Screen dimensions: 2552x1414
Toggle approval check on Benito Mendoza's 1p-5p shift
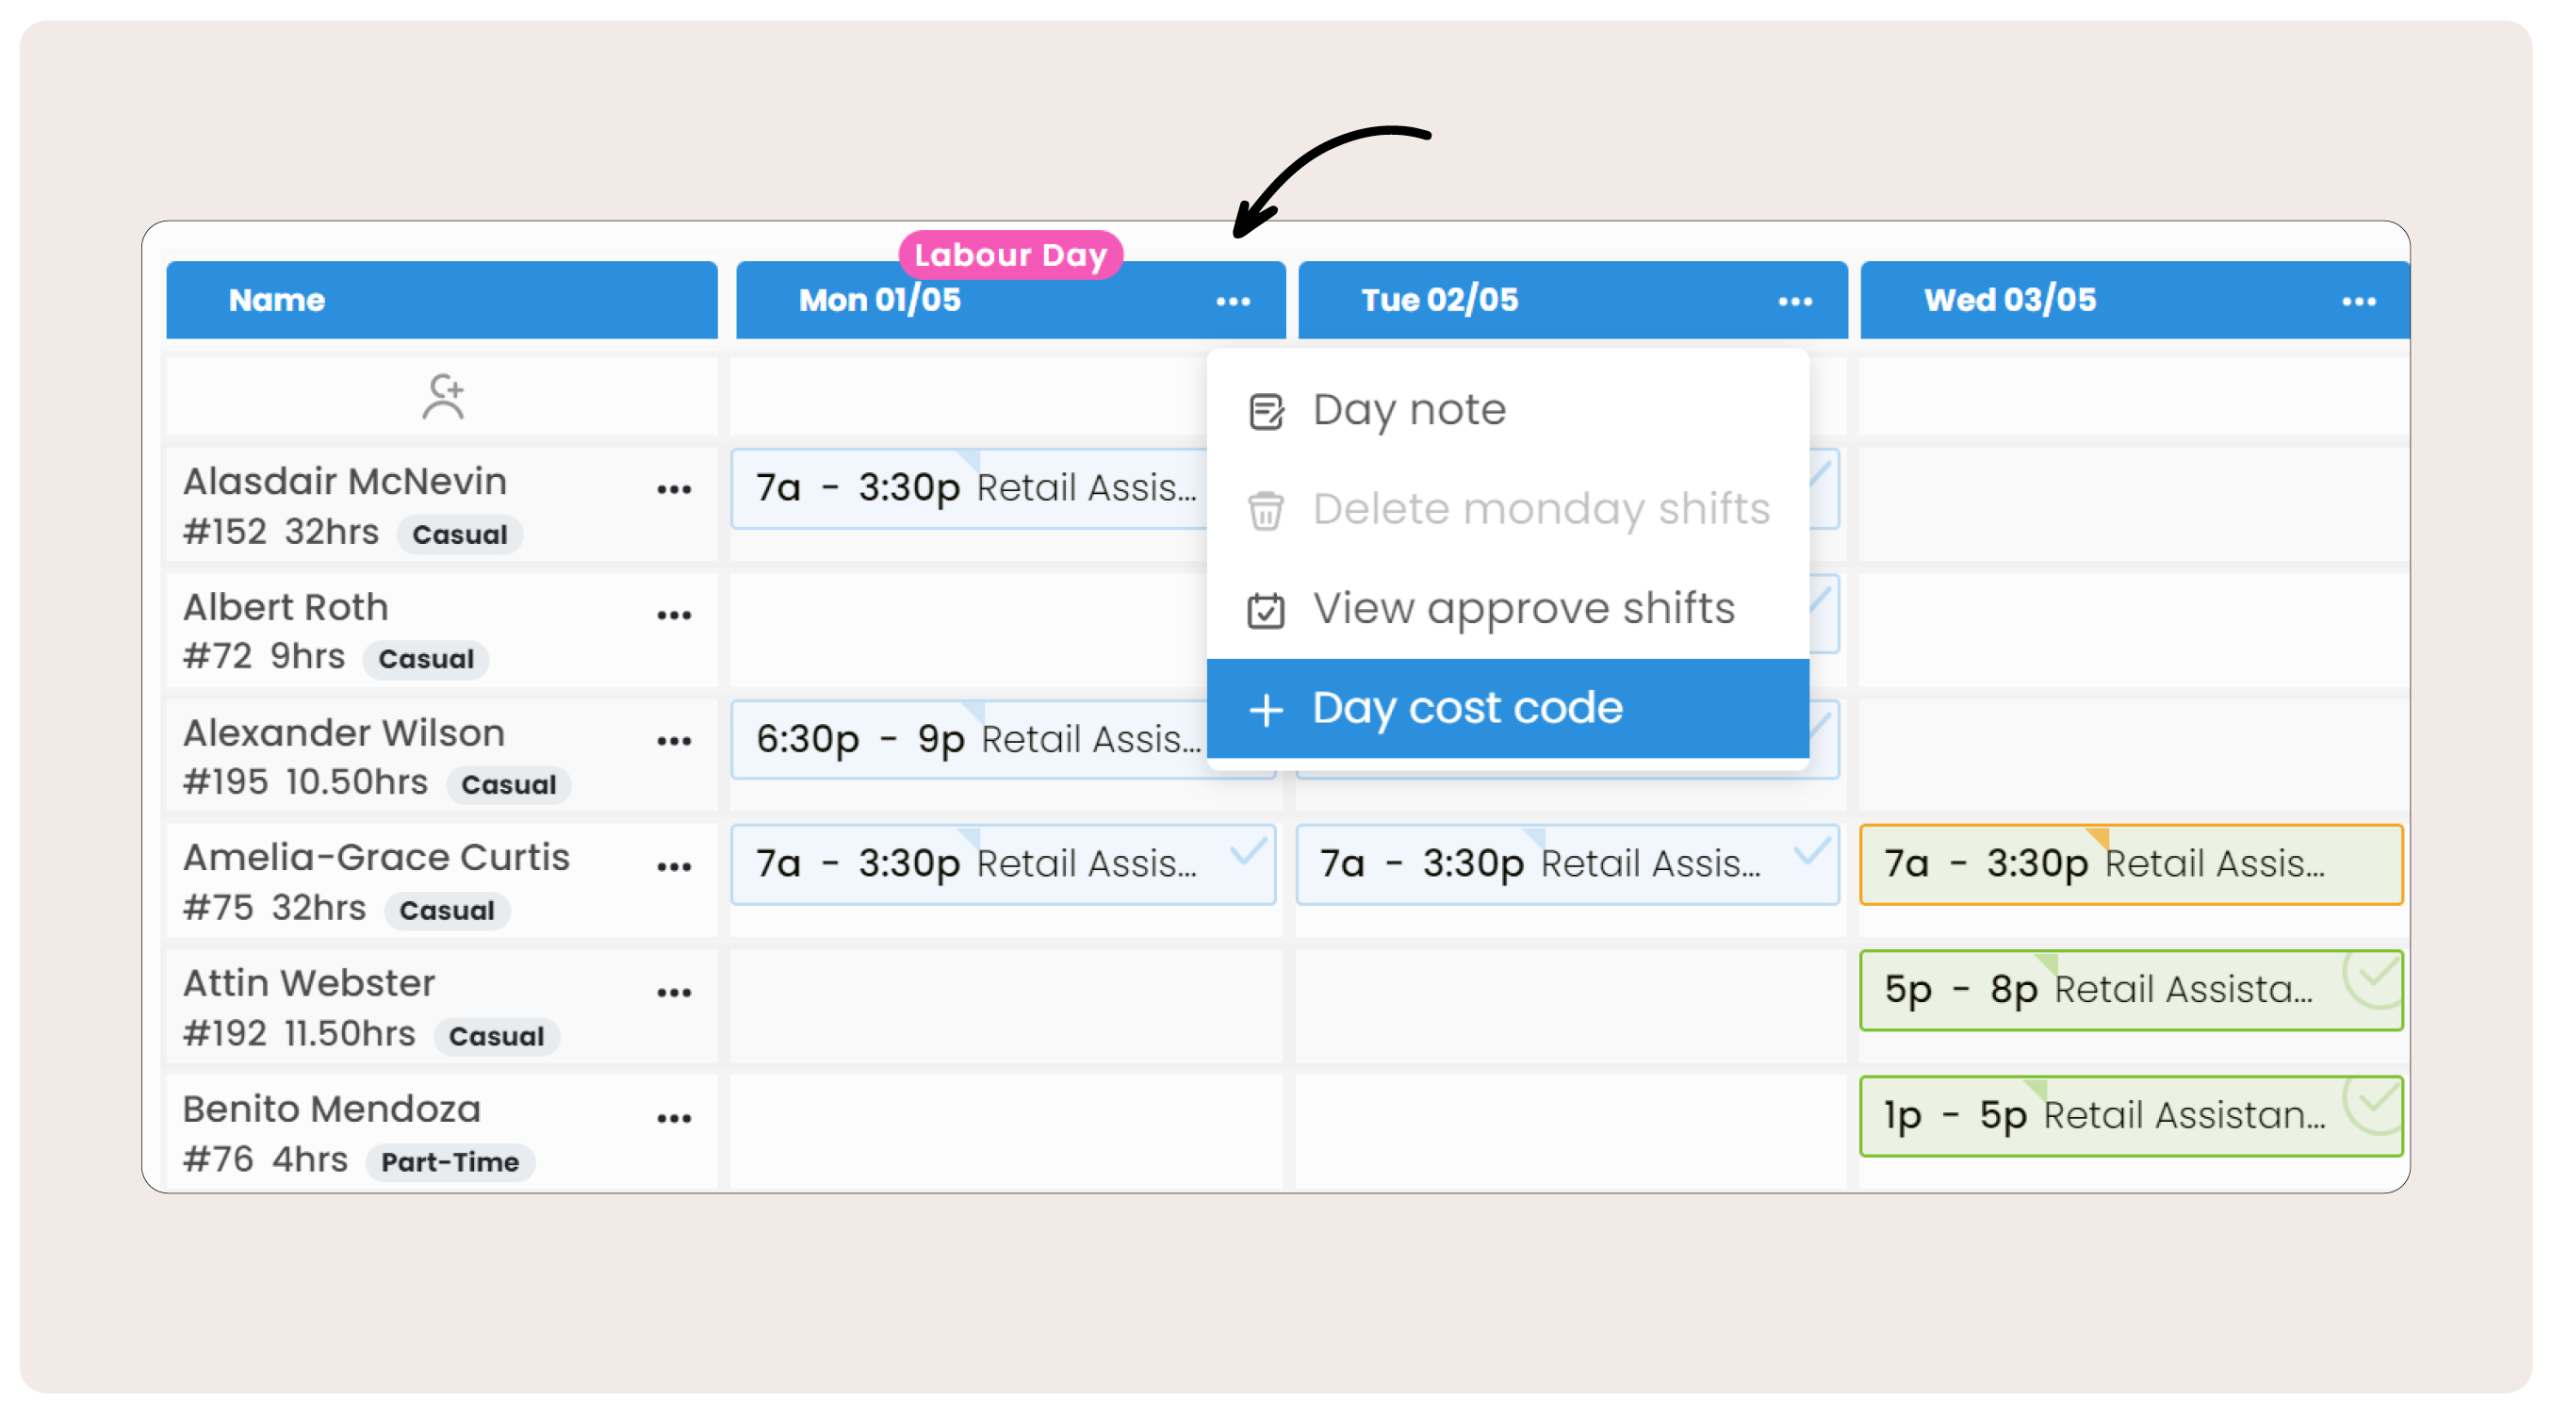coord(2374,1104)
